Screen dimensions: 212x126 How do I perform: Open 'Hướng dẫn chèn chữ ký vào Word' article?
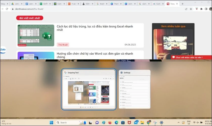(95, 55)
